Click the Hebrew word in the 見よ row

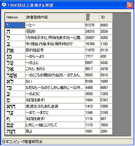pos(11,132)
